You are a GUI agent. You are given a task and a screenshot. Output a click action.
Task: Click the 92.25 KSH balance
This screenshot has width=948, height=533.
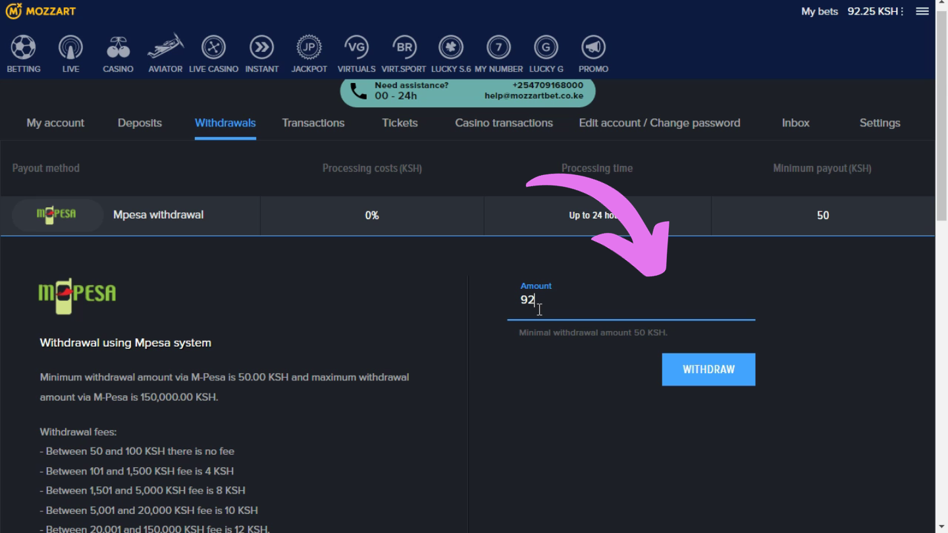[x=874, y=11]
